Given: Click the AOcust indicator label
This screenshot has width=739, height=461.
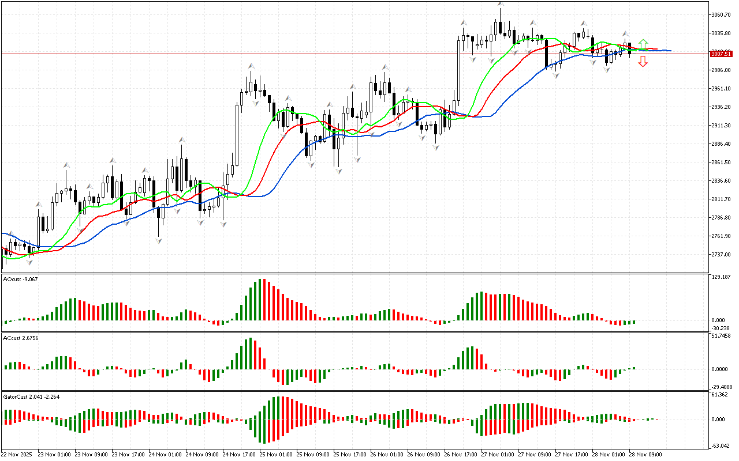Looking at the screenshot, I should [x=21, y=279].
